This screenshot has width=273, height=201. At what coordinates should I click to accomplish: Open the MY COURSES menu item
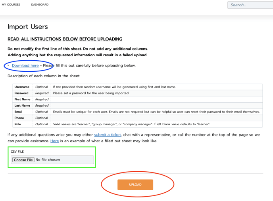[11, 4]
